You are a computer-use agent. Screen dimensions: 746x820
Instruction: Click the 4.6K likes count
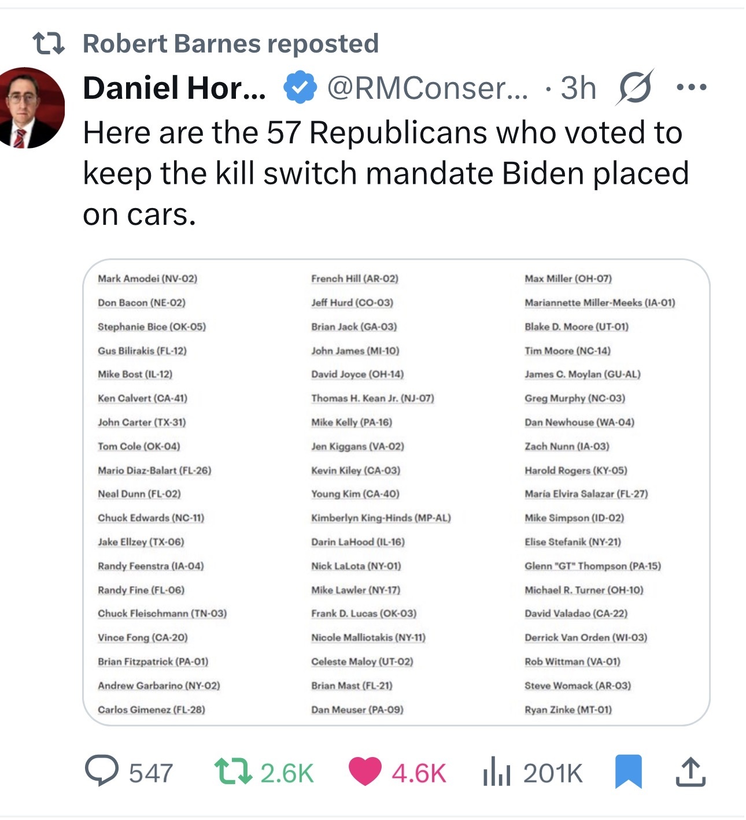click(x=419, y=773)
